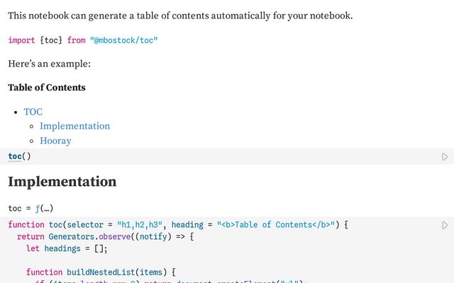Click the underlined toc in toc() cell
454x283 pixels.
point(15,156)
